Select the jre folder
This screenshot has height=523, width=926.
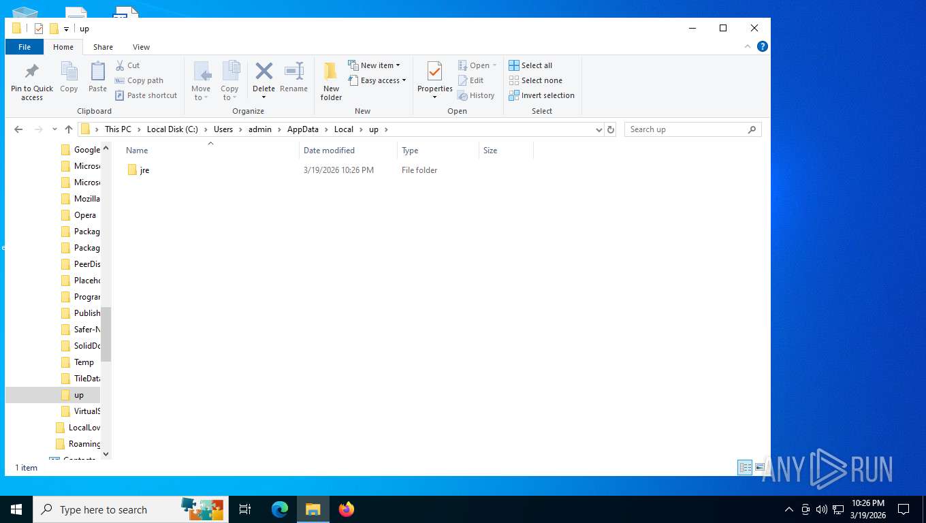pos(144,170)
